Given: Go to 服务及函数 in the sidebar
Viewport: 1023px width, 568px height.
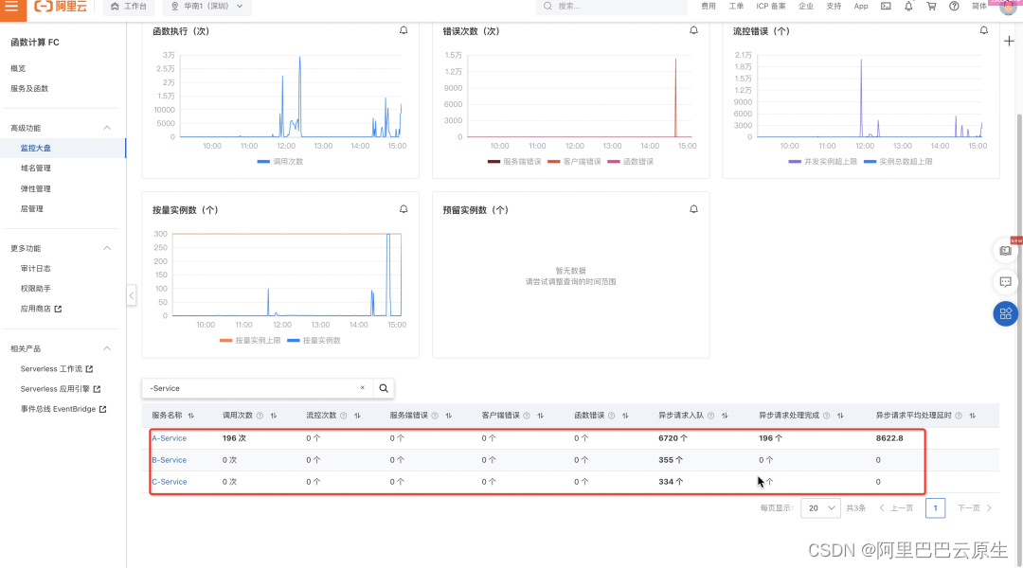Looking at the screenshot, I should coord(29,89).
